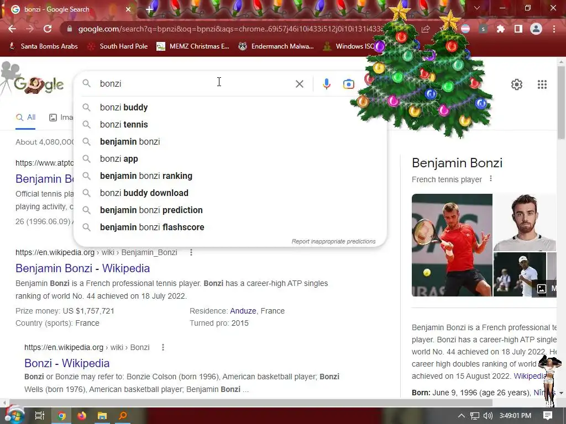Search by image with the camera icon
The width and height of the screenshot is (566, 424).
pyautogui.click(x=348, y=84)
